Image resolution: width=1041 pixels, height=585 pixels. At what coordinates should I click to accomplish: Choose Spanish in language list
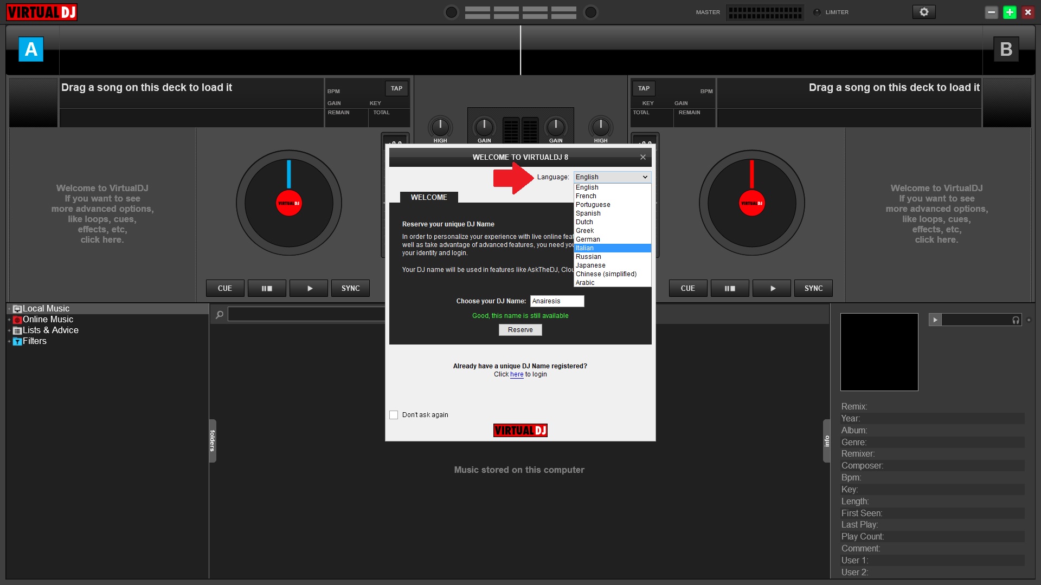(612, 213)
